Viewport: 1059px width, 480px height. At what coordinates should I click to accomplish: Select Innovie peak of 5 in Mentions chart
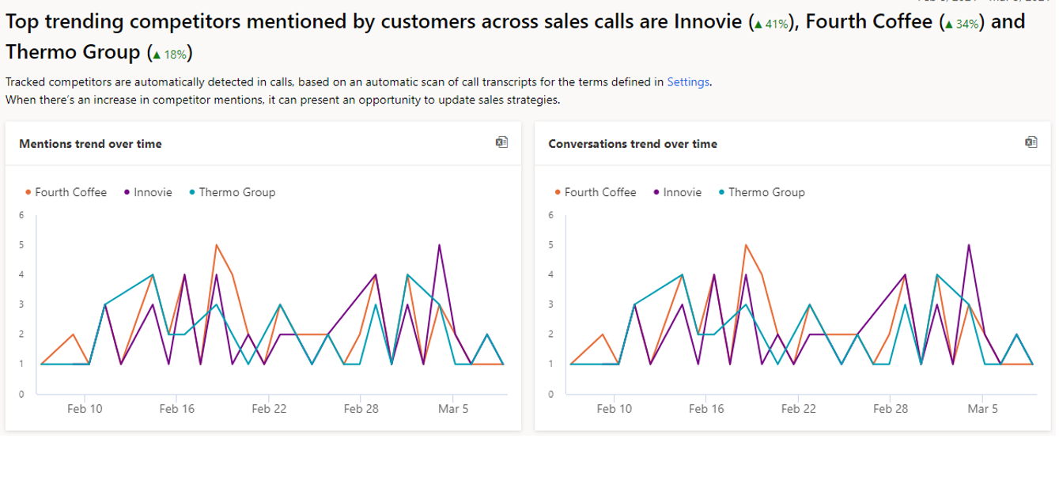(x=439, y=245)
